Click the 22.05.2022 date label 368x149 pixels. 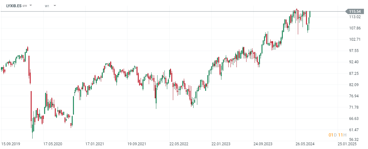[x=179, y=144]
